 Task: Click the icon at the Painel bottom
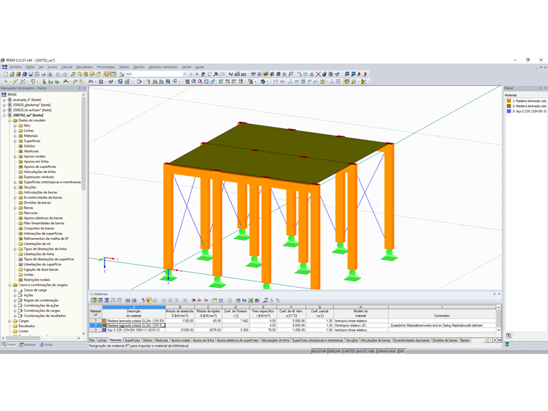click(x=508, y=335)
